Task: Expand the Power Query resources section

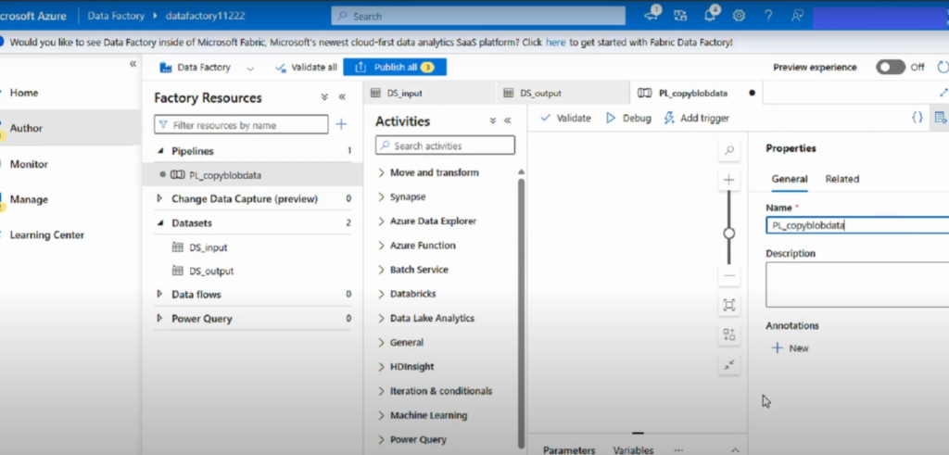Action: [x=159, y=318]
